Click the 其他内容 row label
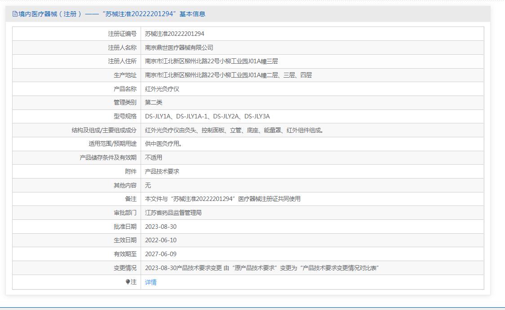The image size is (505, 310). pos(125,185)
